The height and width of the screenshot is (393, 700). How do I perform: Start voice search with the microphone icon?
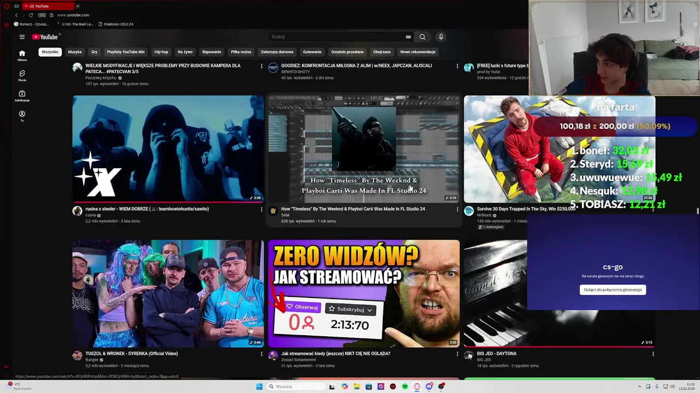[441, 37]
